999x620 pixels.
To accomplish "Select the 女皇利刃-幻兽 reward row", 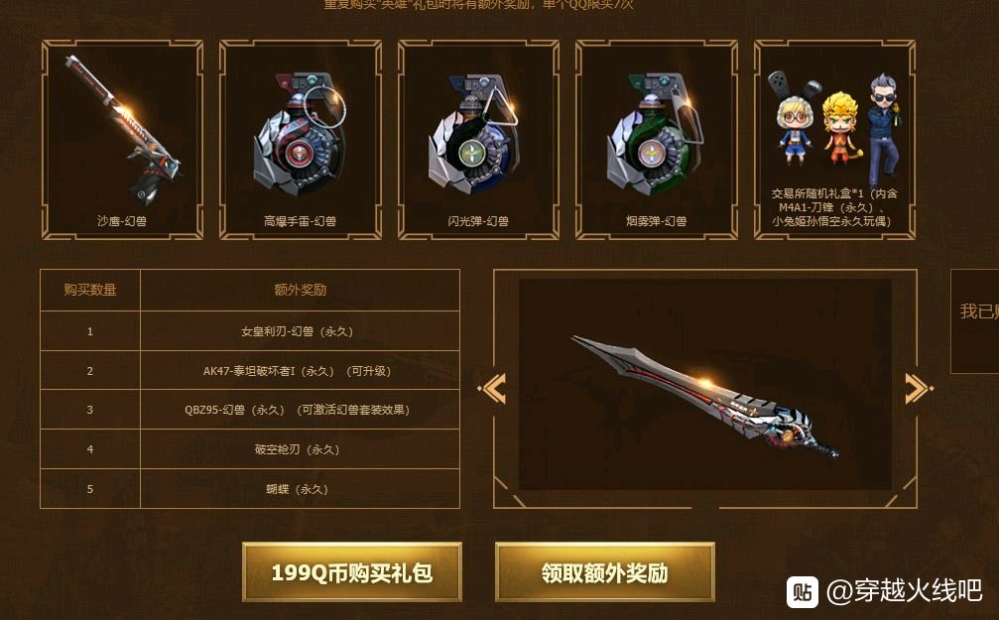I will pos(250,331).
